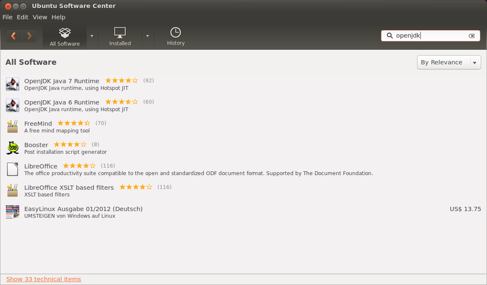
Task: Open the All Software section
Action: (x=64, y=37)
